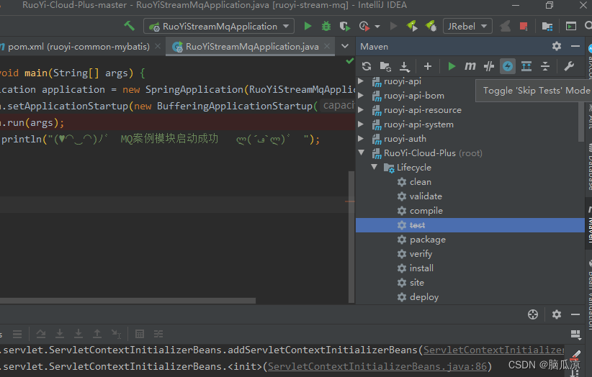The image size is (592, 377).
Task: Click the Run Anything window icon
Action: pyautogui.click(x=571, y=26)
